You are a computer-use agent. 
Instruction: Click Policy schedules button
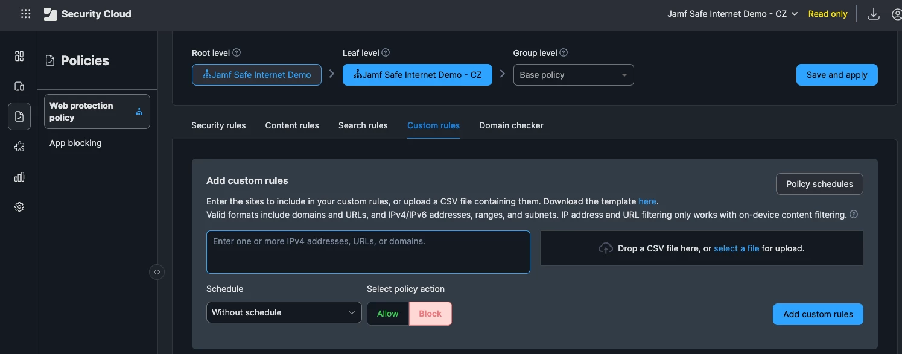point(819,184)
